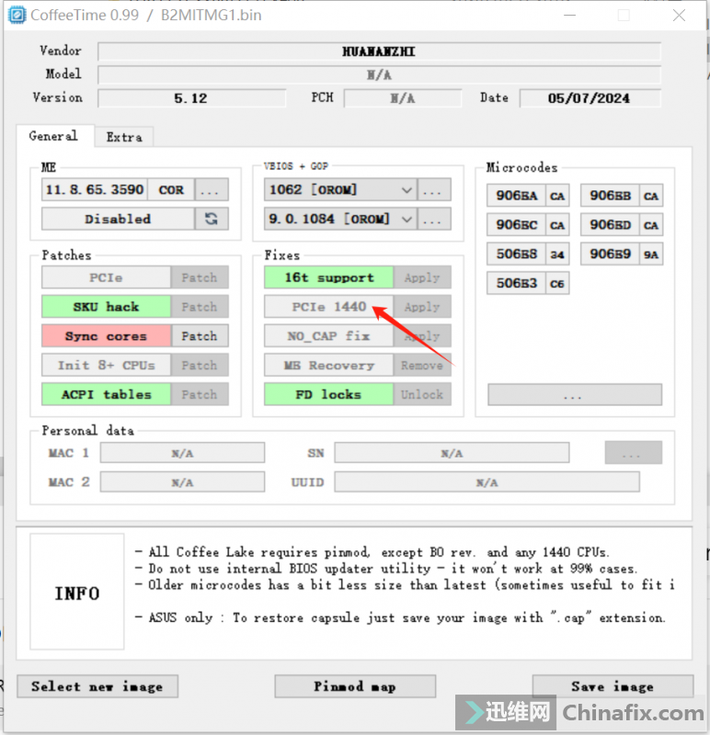The image size is (710, 735).
Task: Minimize the CoffeeTime window
Action: [569, 16]
